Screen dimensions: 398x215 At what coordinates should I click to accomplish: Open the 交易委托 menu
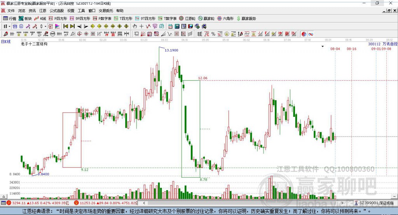pos(106,10)
